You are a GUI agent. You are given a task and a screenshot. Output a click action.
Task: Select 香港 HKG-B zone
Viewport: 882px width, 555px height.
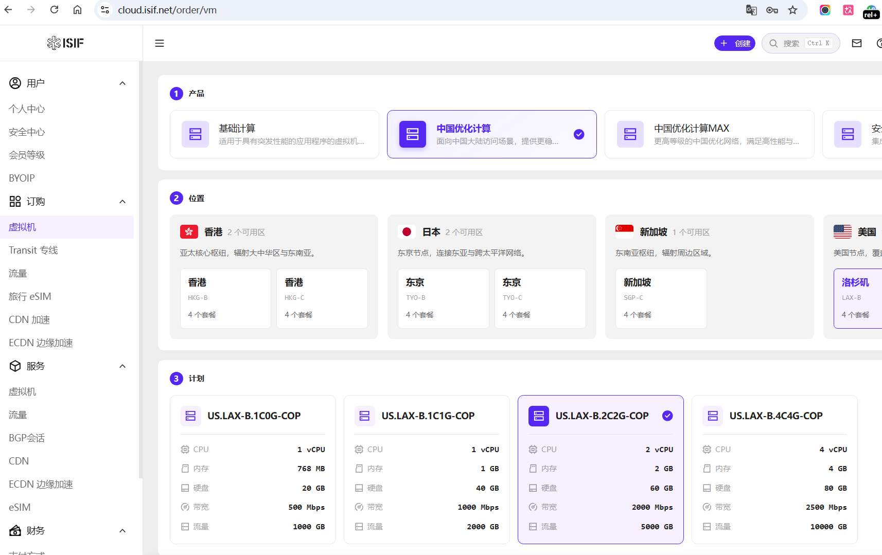[x=225, y=298]
